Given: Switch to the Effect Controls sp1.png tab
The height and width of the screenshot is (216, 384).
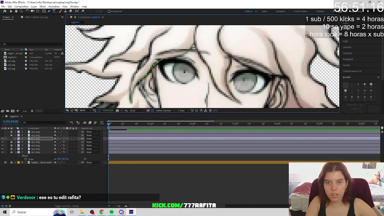Looking at the screenshot, I should click(36, 17).
